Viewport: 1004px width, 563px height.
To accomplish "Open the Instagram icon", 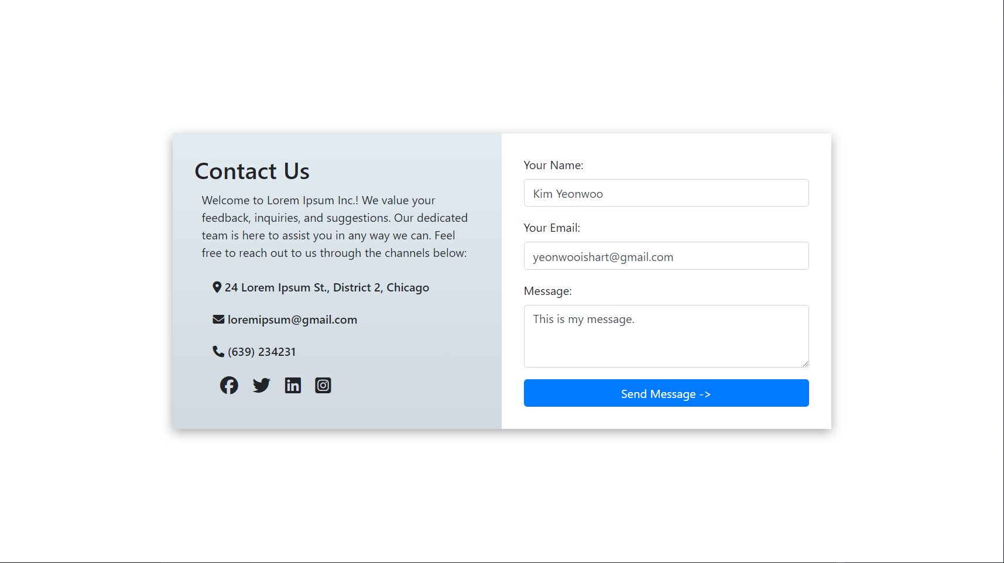I will pyautogui.click(x=323, y=385).
